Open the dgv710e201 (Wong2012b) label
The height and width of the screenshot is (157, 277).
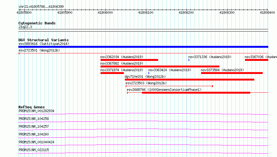[145, 76]
